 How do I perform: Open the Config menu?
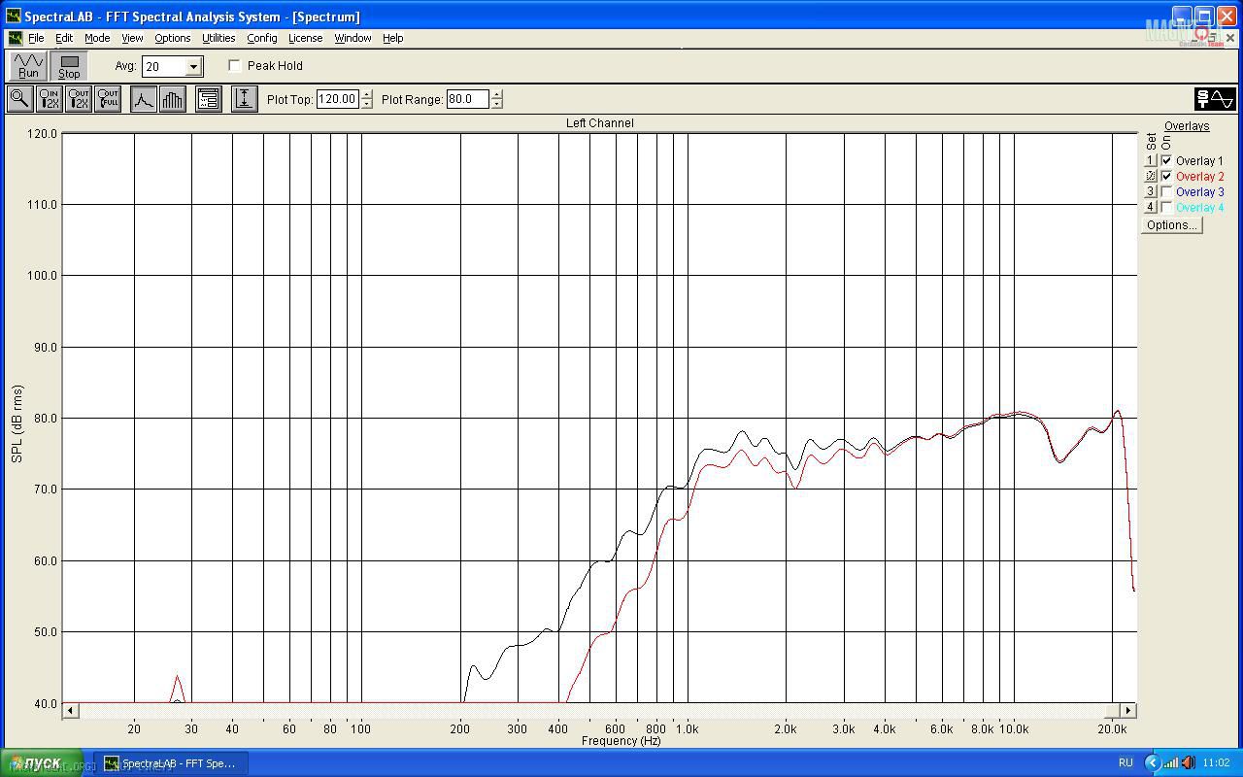click(262, 38)
